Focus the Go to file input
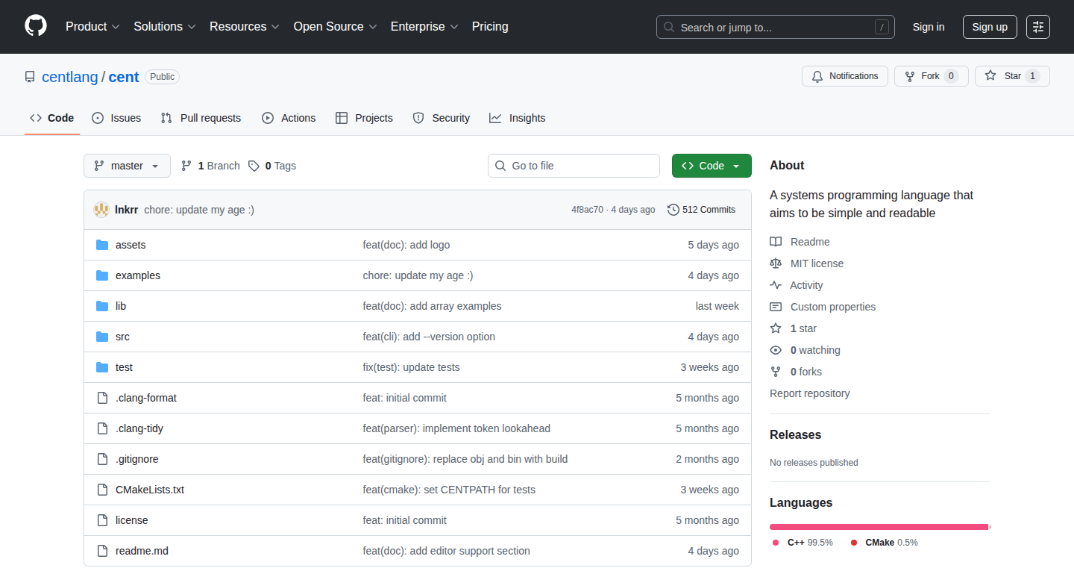This screenshot has width=1074, height=568. point(574,166)
